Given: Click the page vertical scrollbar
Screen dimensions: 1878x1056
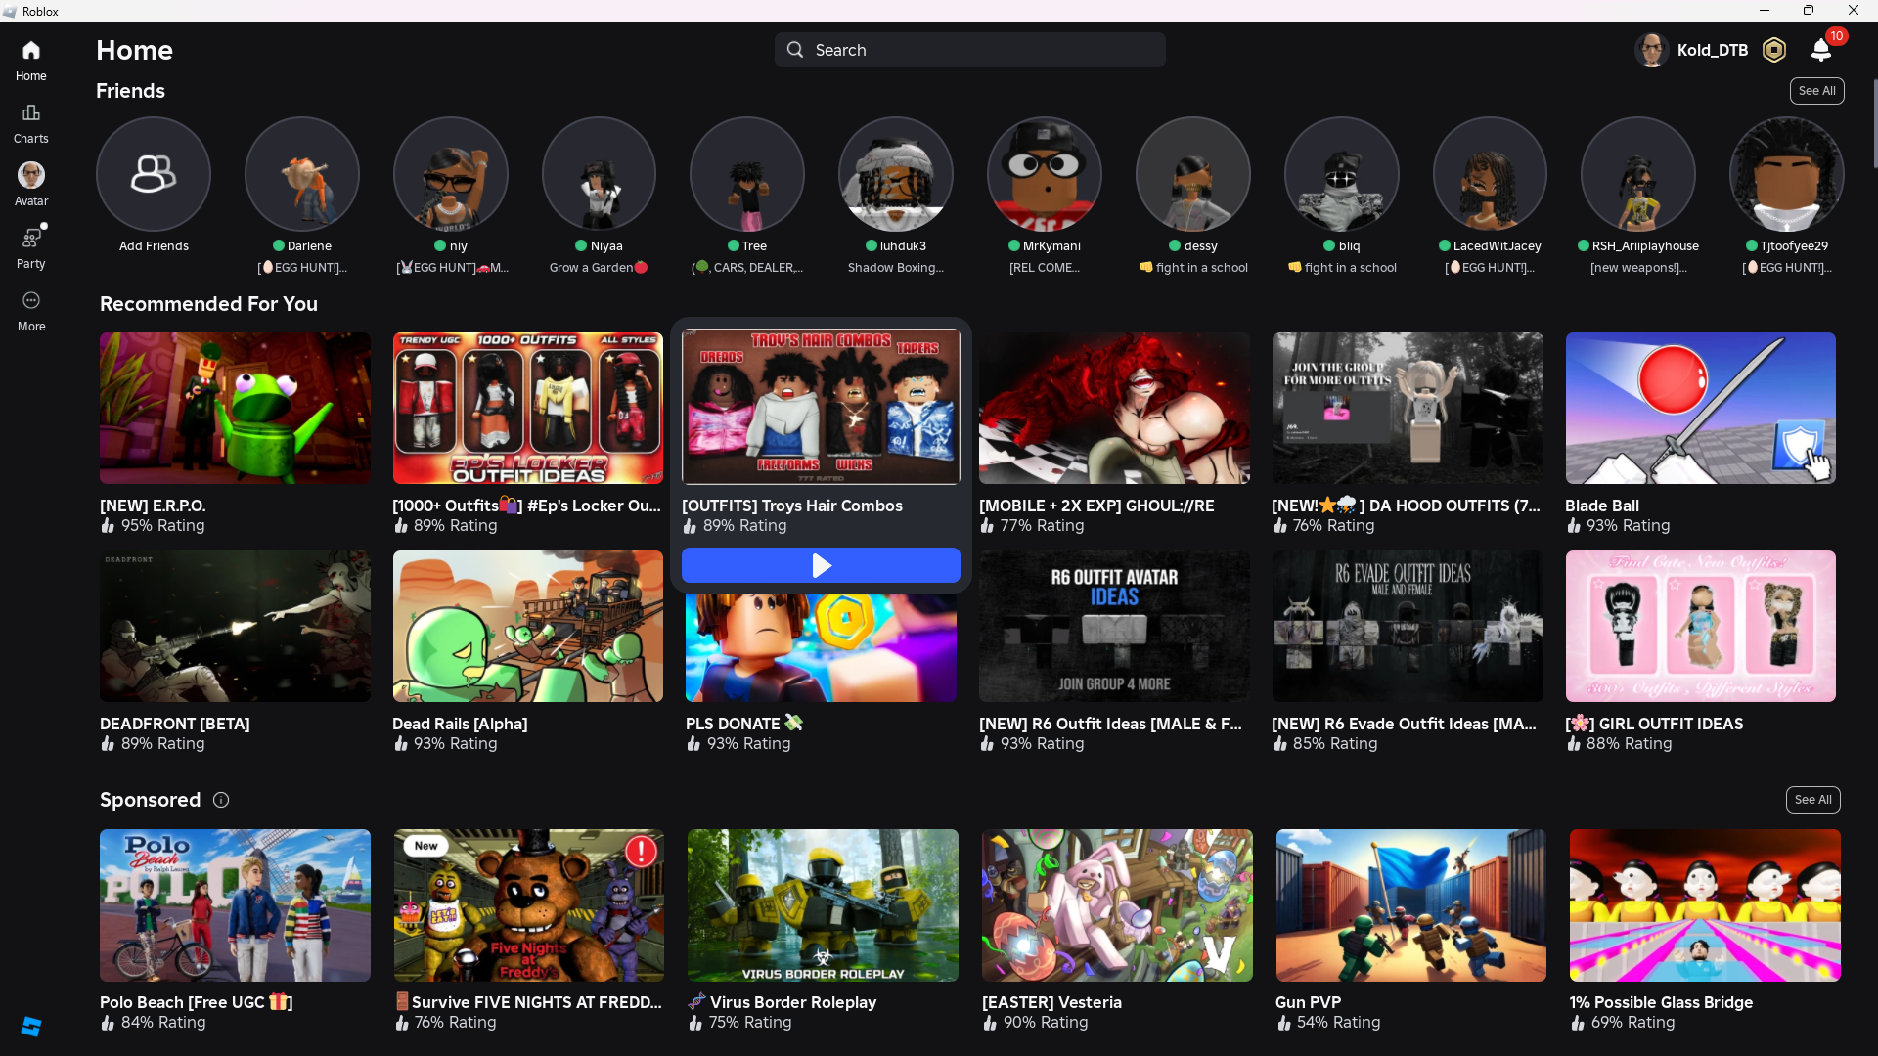Looking at the screenshot, I should click(x=1873, y=122).
